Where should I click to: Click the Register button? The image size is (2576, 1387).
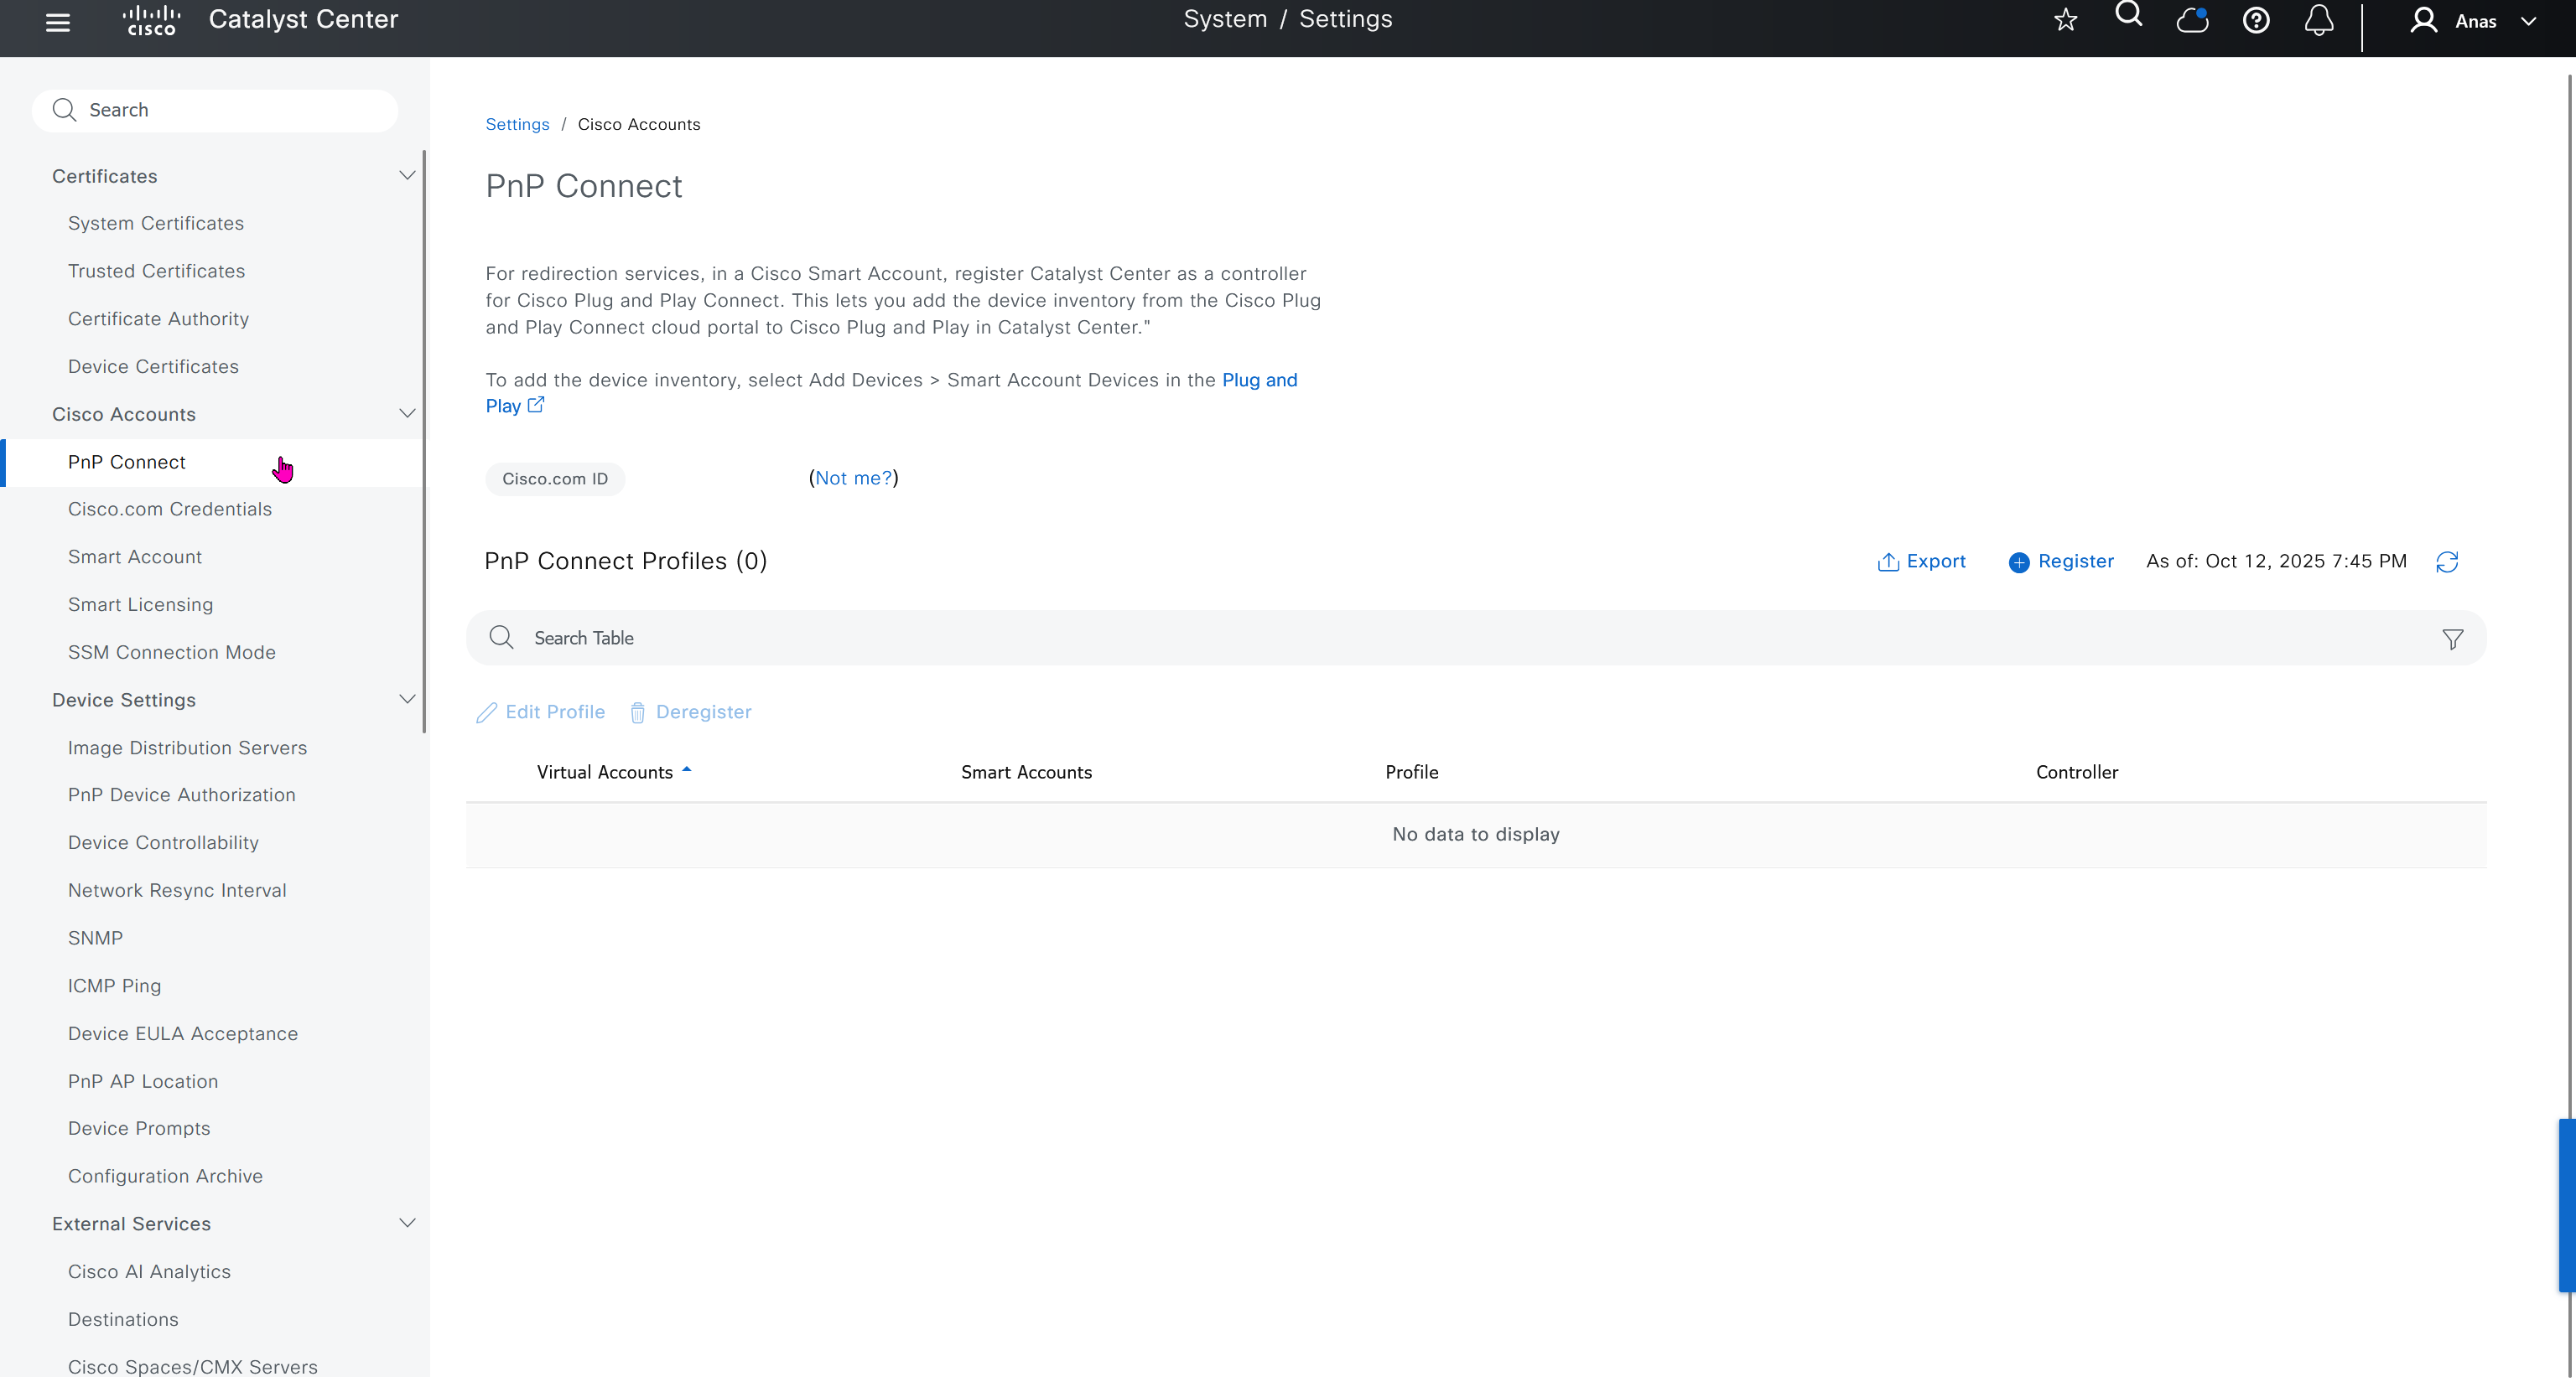[2061, 562]
